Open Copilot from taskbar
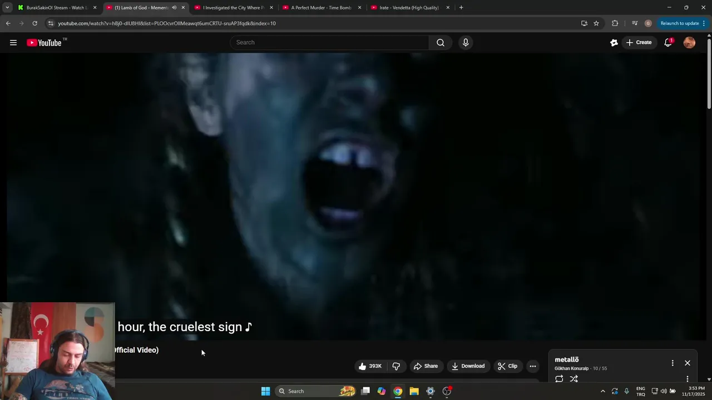The height and width of the screenshot is (400, 712). point(382,391)
